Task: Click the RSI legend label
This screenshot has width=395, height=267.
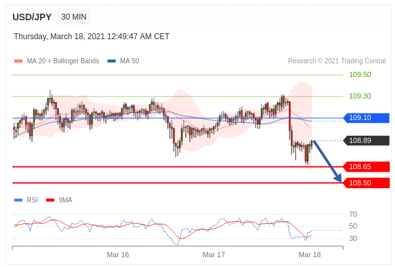Action: [32, 200]
